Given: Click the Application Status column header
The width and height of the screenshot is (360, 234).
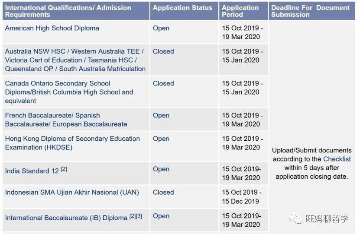Looking at the screenshot, I should 184,11.
